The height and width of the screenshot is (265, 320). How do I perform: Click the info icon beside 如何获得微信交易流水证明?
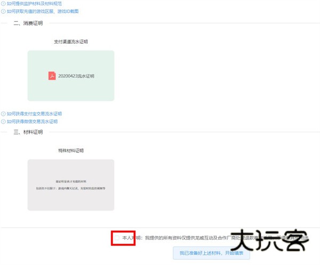3,121
